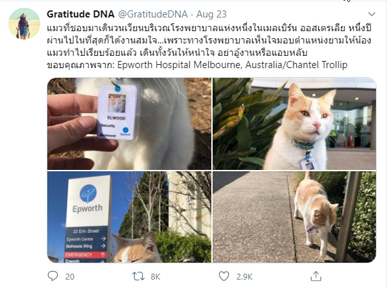Open the share tweet icon
This screenshot has height=288, width=387.
tap(316, 276)
